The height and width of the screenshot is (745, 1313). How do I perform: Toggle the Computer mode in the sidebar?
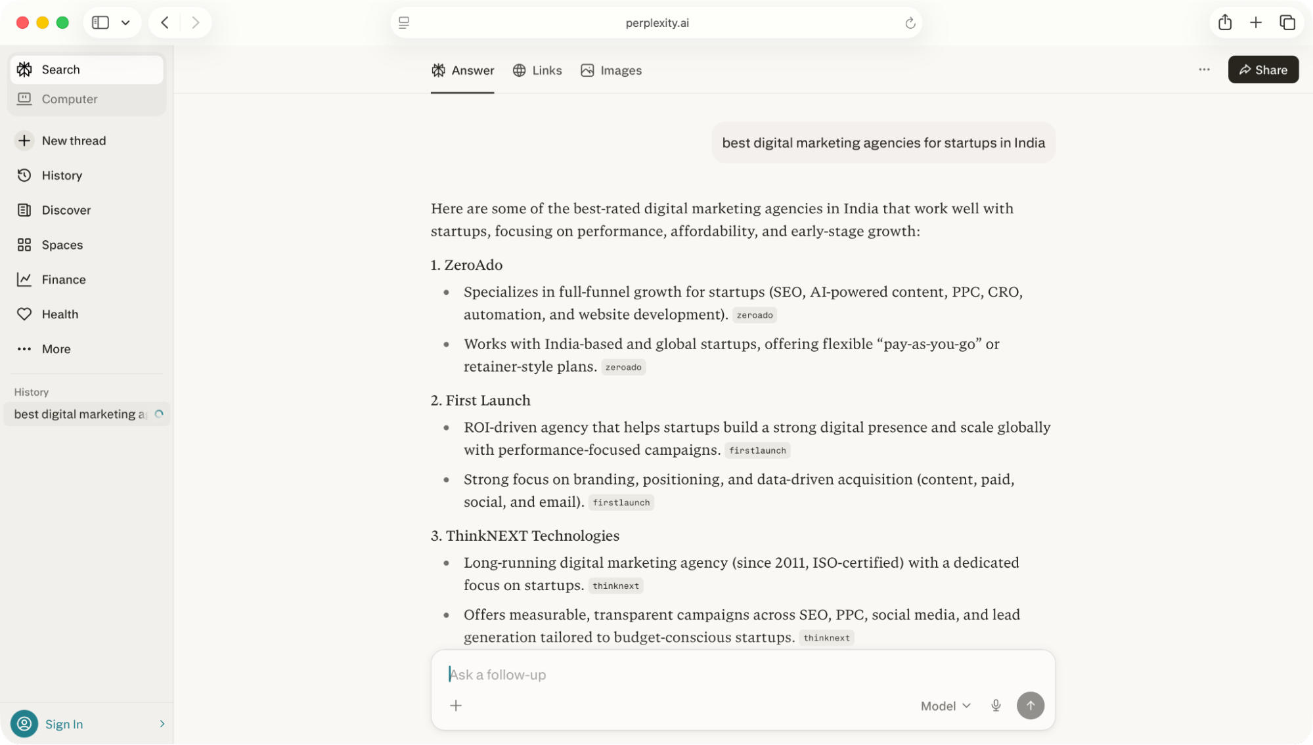pyautogui.click(x=69, y=98)
